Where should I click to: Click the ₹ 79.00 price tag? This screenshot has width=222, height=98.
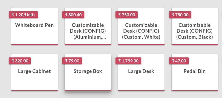(72, 61)
